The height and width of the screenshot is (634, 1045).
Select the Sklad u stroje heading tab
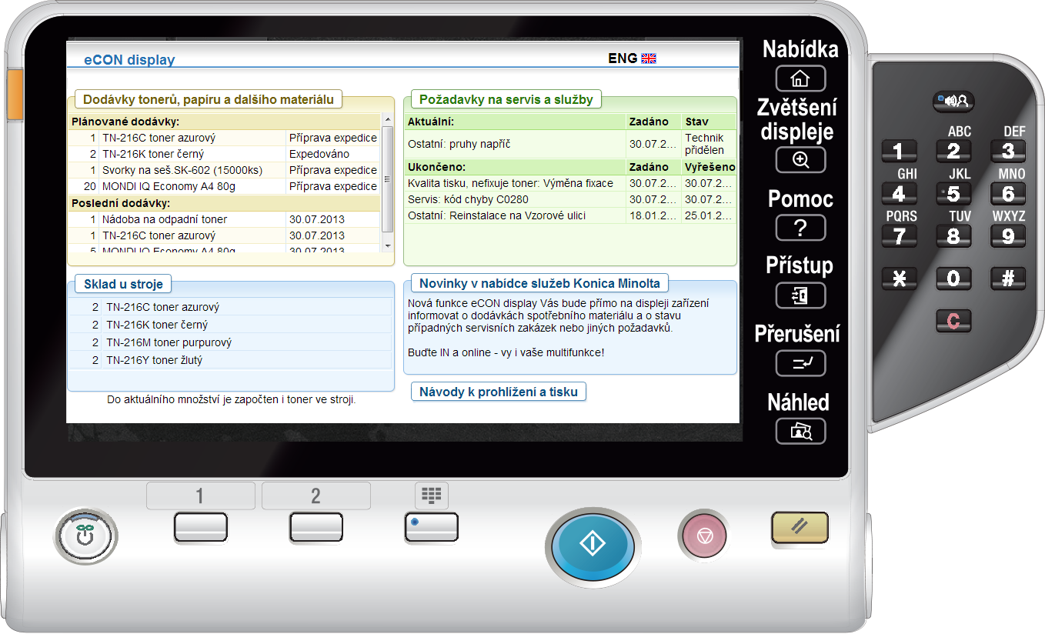point(123,284)
